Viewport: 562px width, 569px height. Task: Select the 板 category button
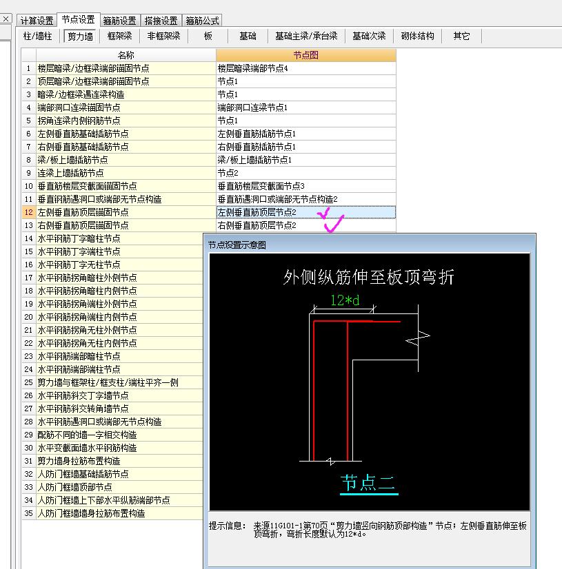pyautogui.click(x=208, y=36)
